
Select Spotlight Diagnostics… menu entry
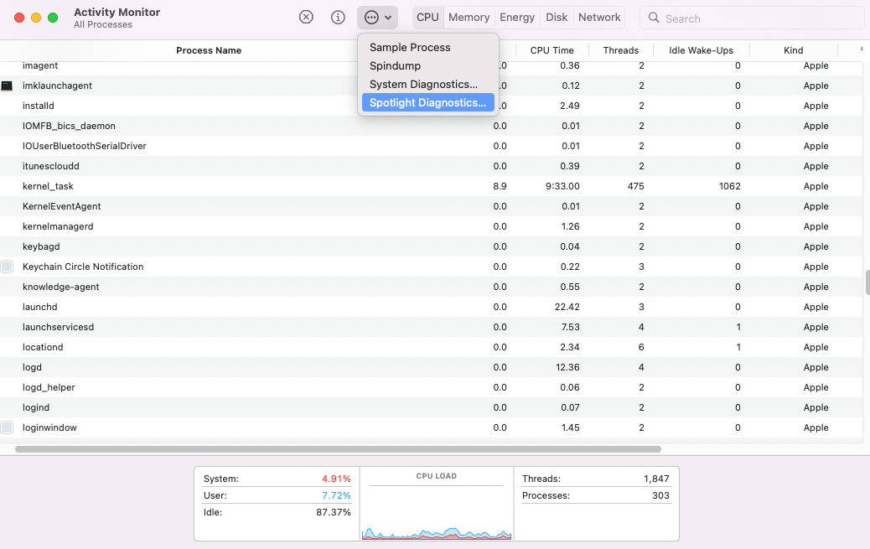(x=427, y=103)
